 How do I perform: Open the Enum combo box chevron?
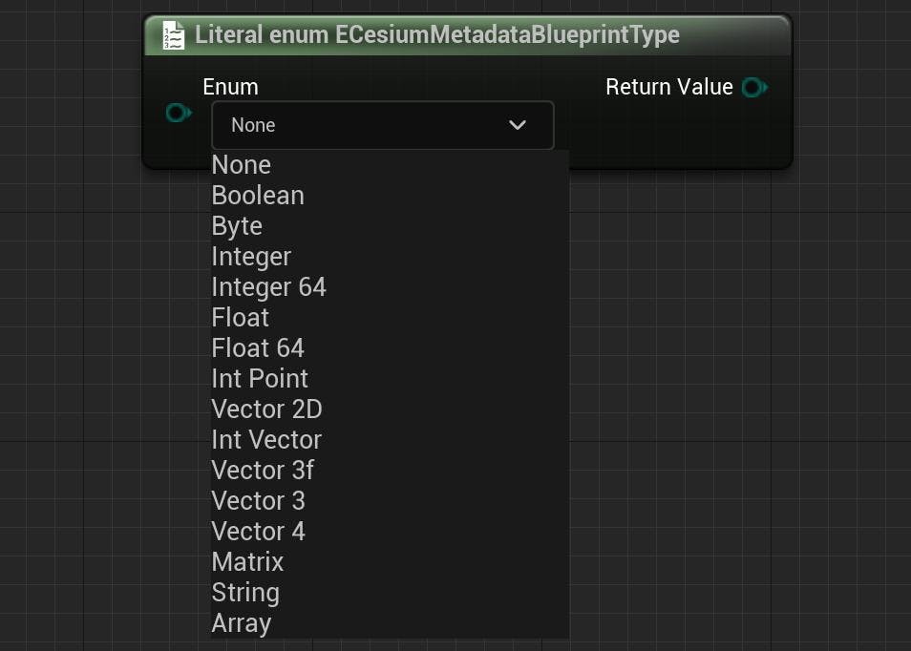518,125
